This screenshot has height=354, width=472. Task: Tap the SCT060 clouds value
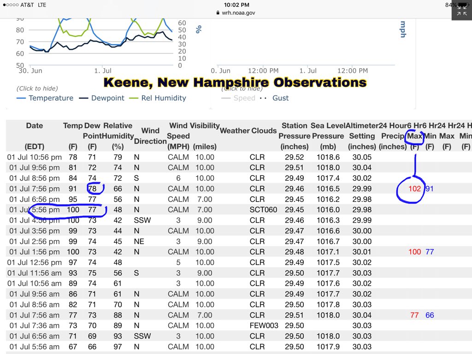point(263,210)
